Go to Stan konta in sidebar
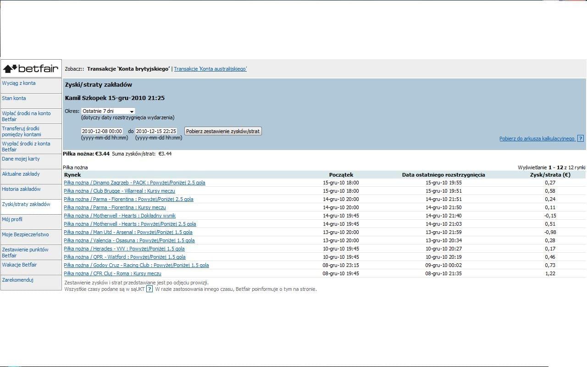 (x=14, y=98)
